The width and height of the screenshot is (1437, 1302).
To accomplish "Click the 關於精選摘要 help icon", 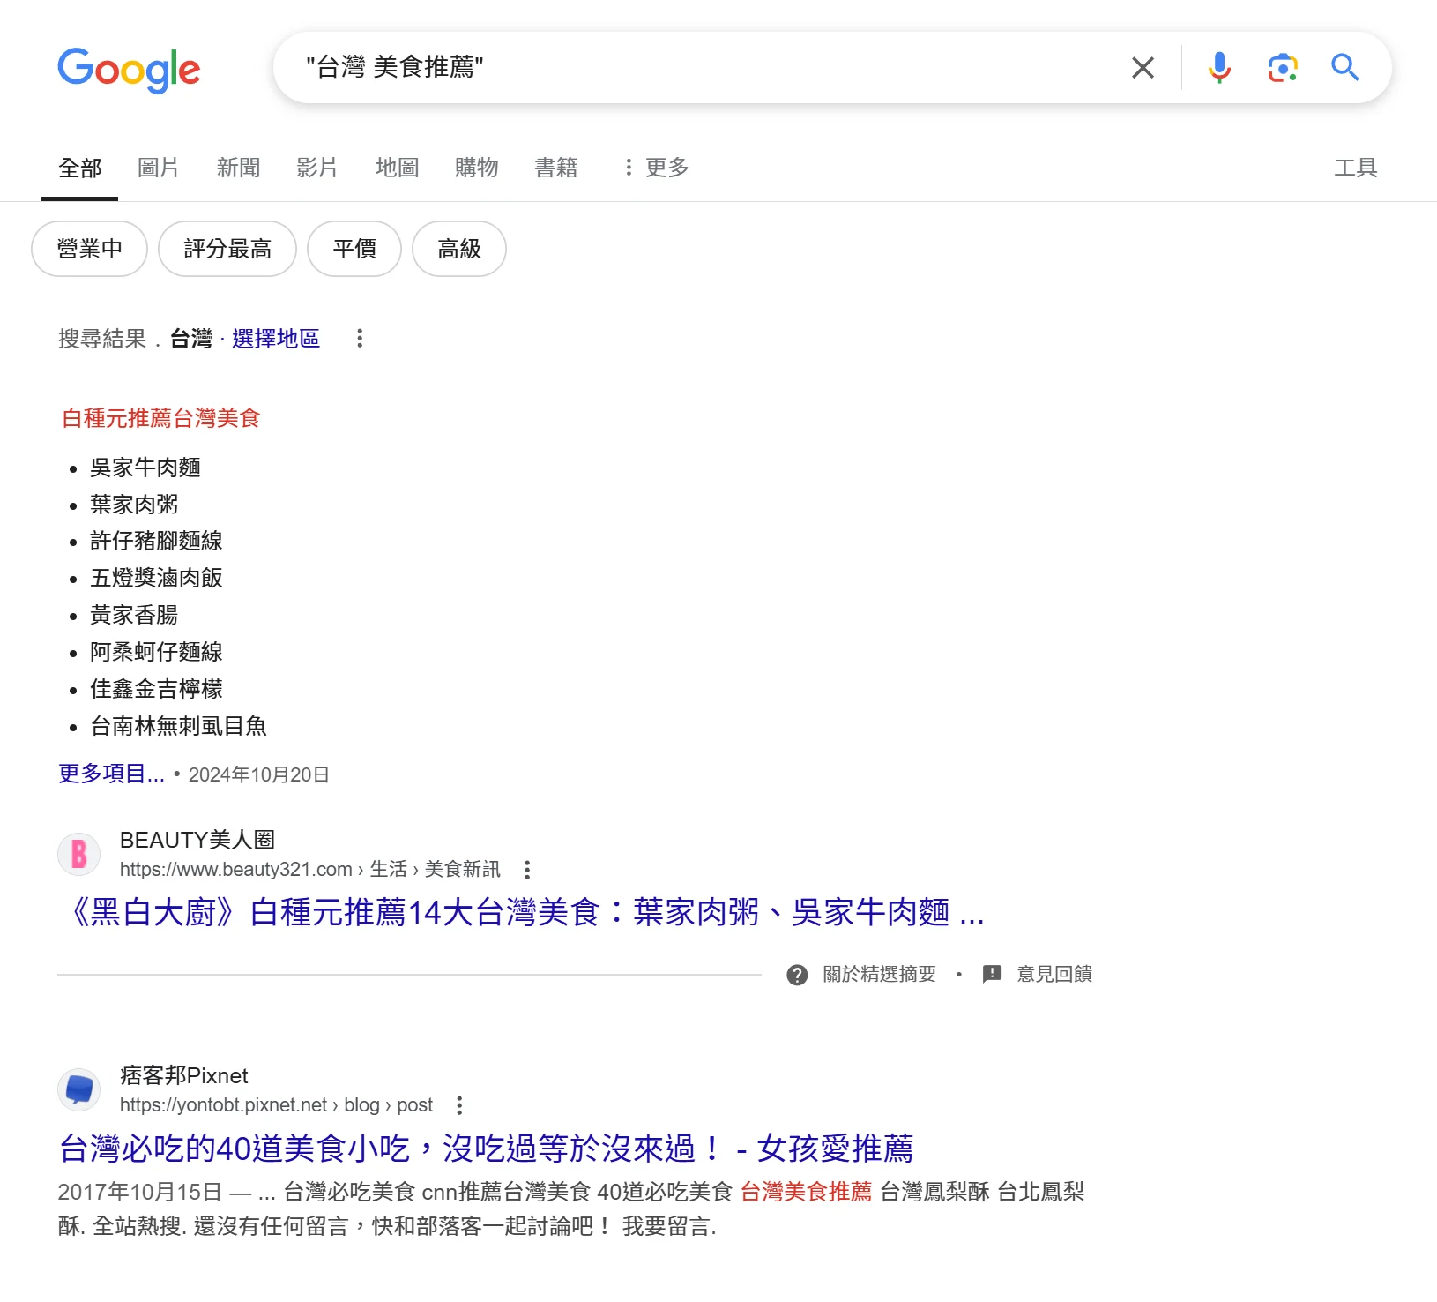I will coord(797,975).
